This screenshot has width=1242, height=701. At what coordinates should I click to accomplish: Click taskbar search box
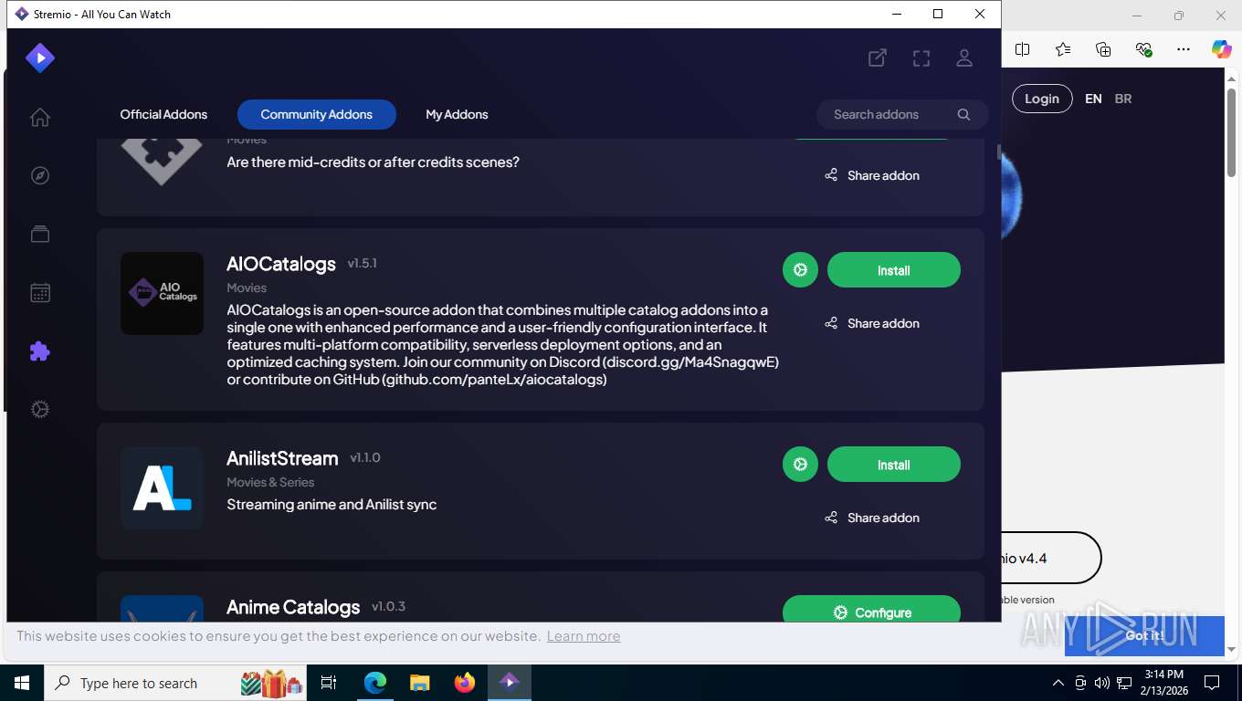pyautogui.click(x=177, y=683)
